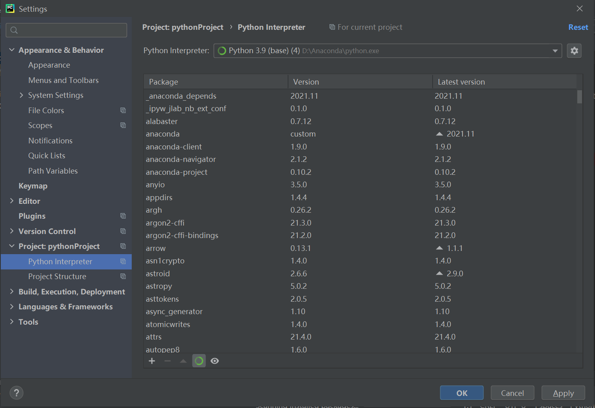This screenshot has height=408, width=595.
Task: Click version 0.13.1 of arrow
Action: (301, 248)
